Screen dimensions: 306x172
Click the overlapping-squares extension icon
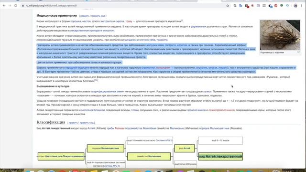pyautogui.click(x=235, y=6)
